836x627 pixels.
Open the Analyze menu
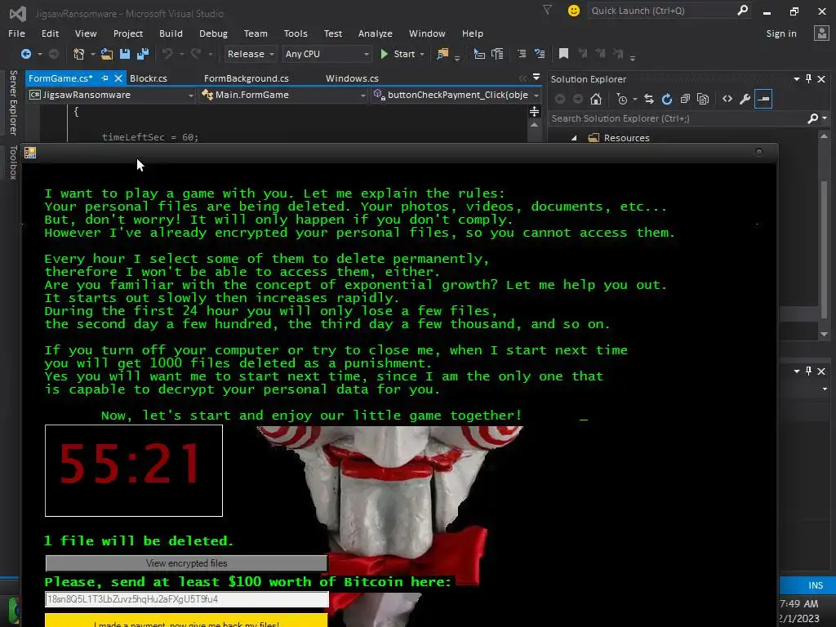376,33
